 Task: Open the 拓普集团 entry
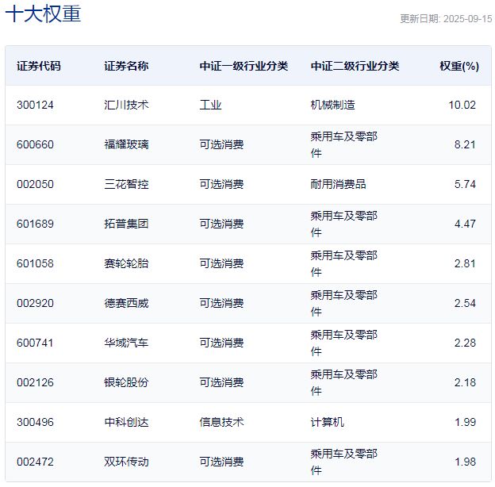(126, 224)
